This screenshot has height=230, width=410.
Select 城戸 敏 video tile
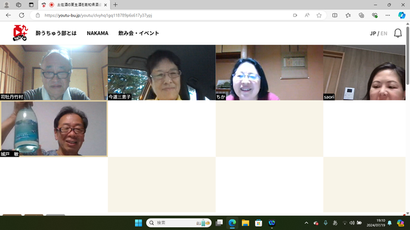(x=54, y=129)
